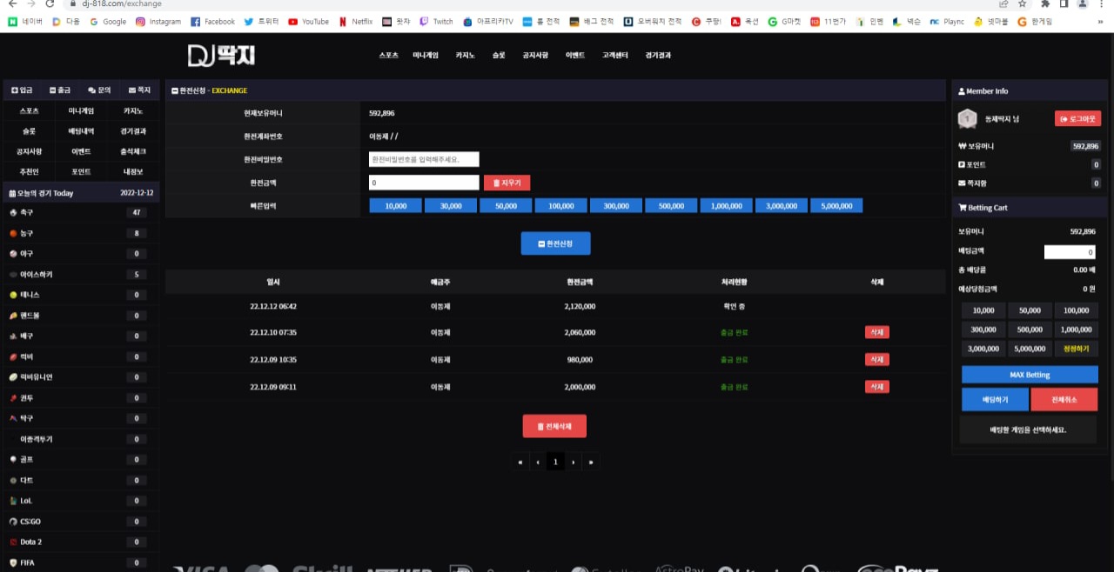Click the red 지우기 clear button
Screen dimensions: 1114x572
507,183
